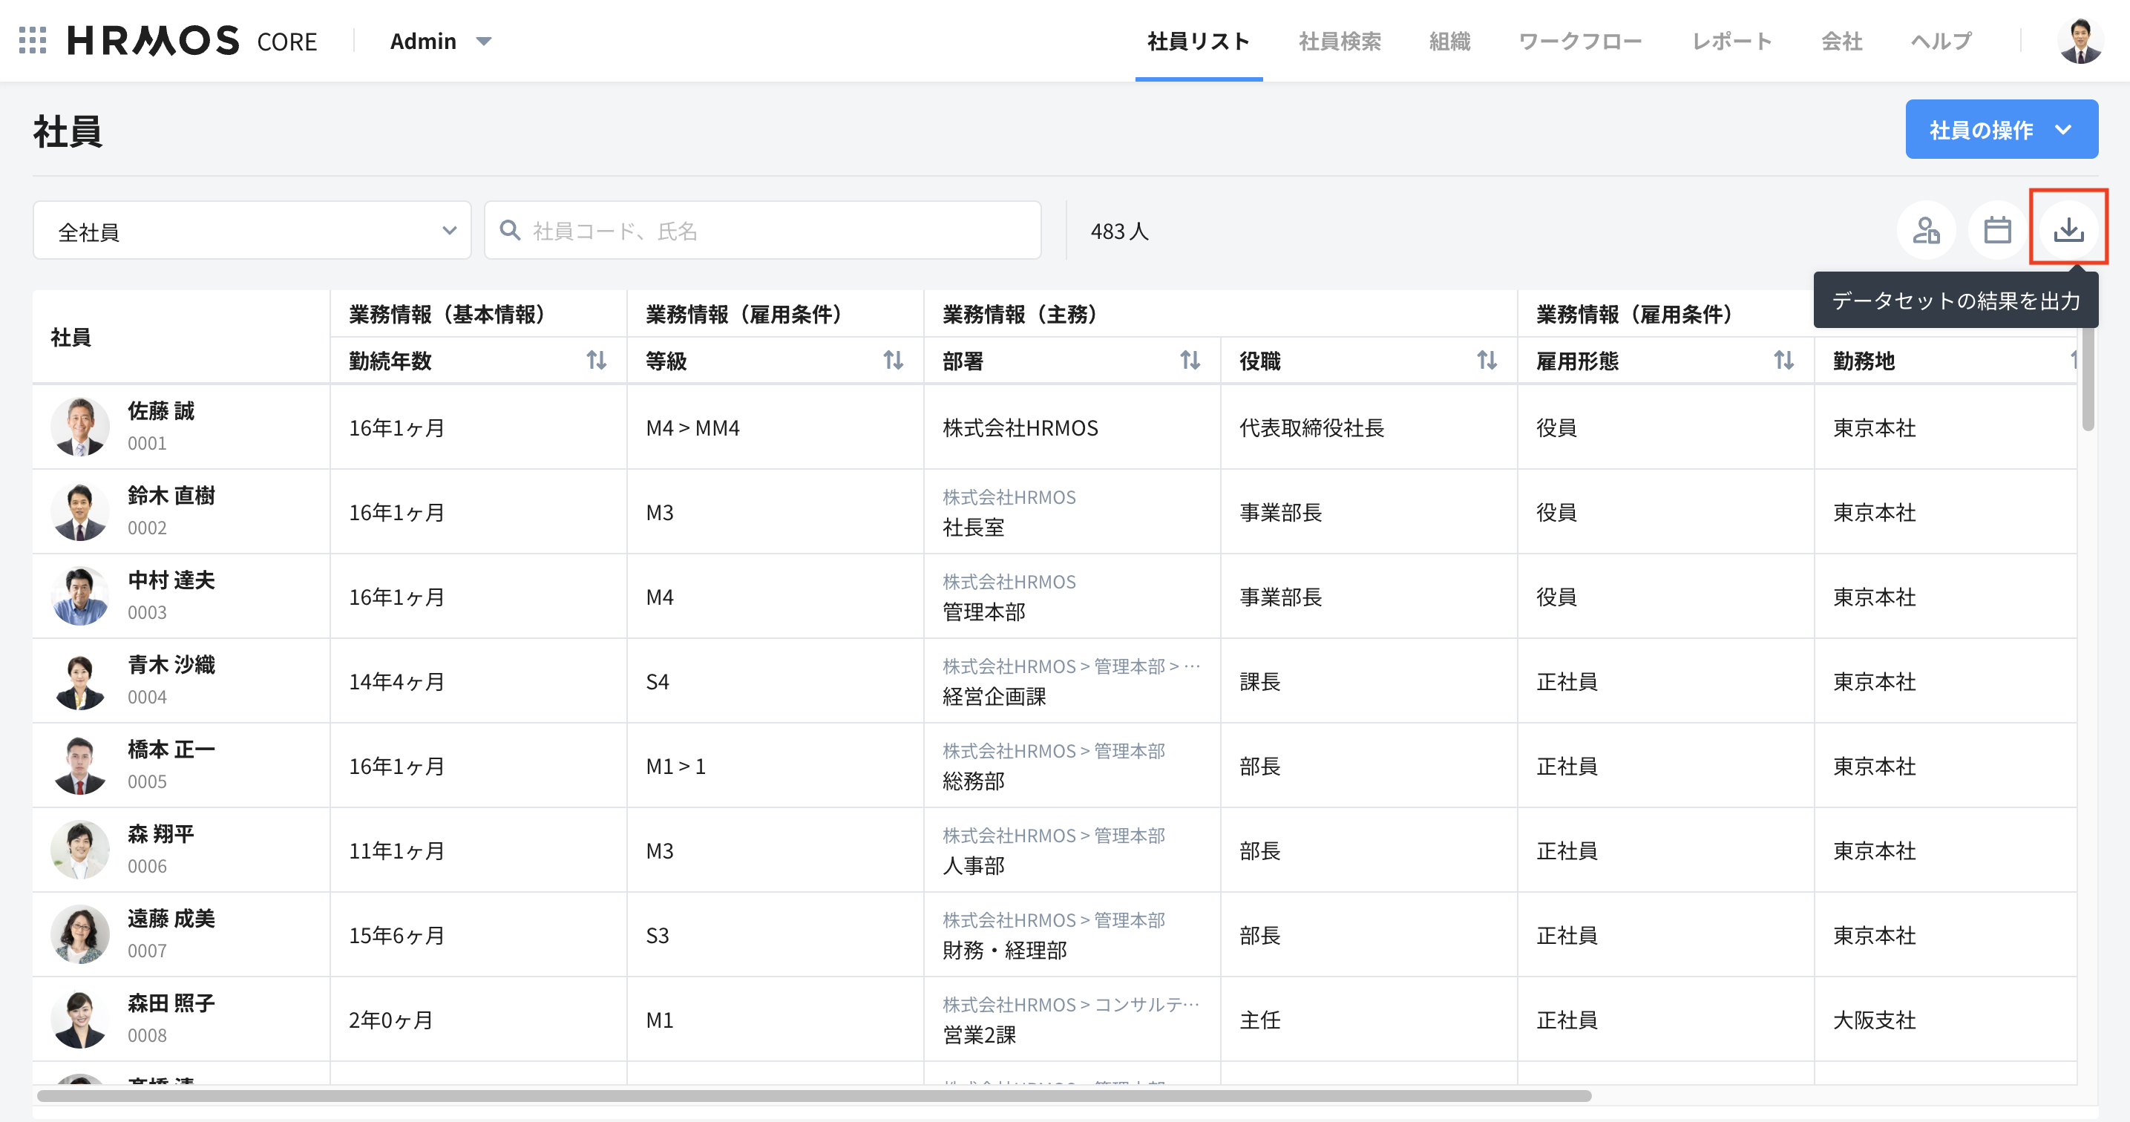Open the 全社員 filter dropdown

click(x=252, y=231)
